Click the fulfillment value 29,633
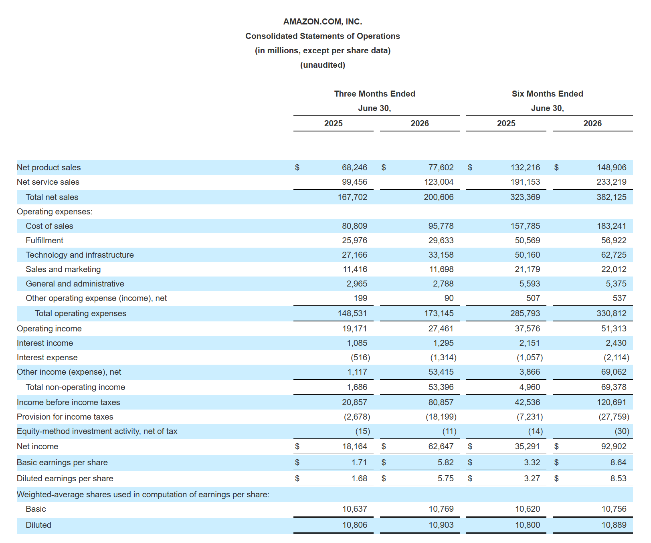Image resolution: width=651 pixels, height=543 pixels. [441, 240]
